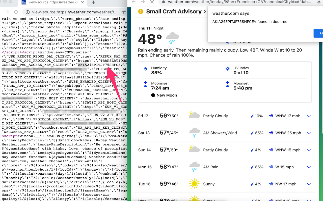Open the Small Craft Advisory chevron arrow
The width and height of the screenshot is (323, 201).
(205, 12)
